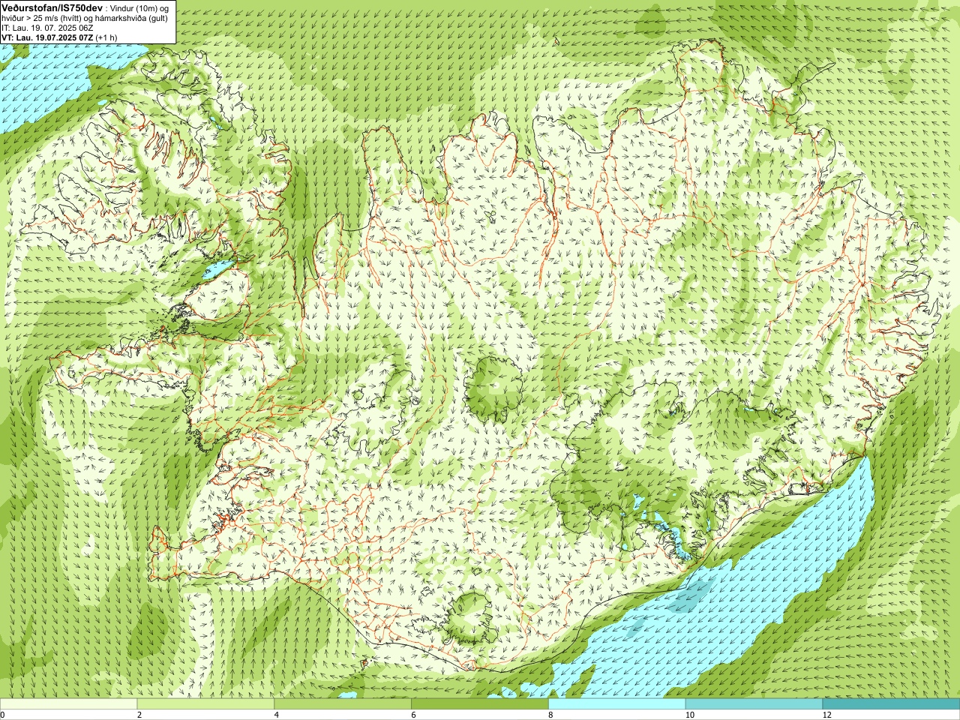Select the dark green 6–8 colorbar segment
This screenshot has height=720, width=960.
480,704
